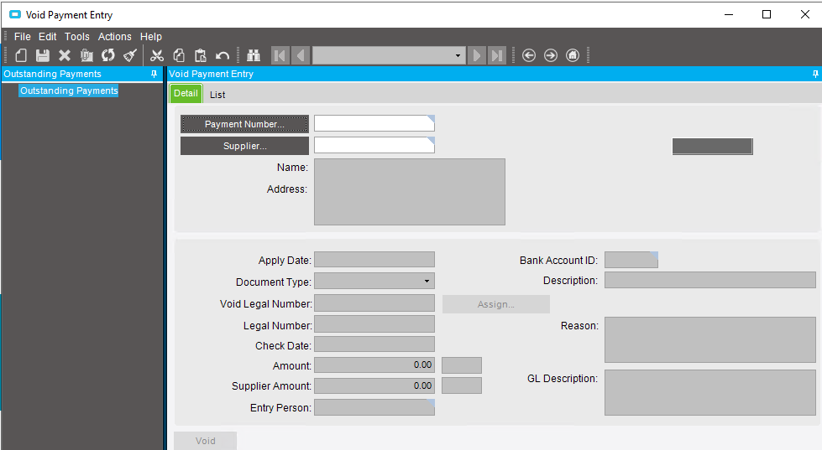Click the Void Legal Number field

point(374,303)
